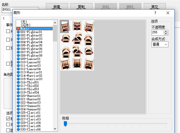Choose the (无) none entry
The width and height of the screenshot is (180, 133).
[24, 22]
